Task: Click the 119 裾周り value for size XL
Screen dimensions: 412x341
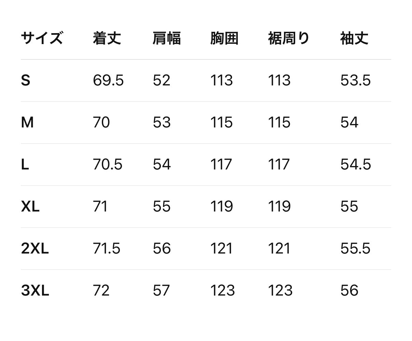Action: point(279,207)
